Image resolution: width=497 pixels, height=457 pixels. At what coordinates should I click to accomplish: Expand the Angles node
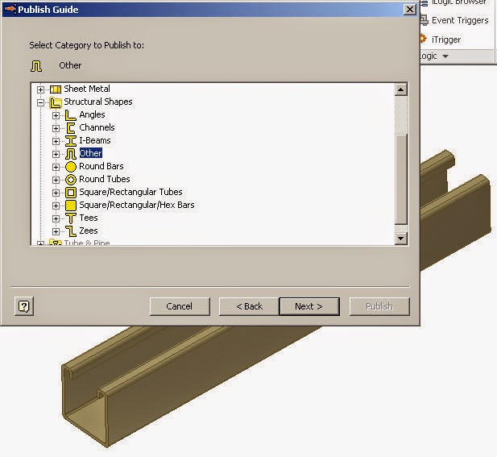[x=56, y=115]
